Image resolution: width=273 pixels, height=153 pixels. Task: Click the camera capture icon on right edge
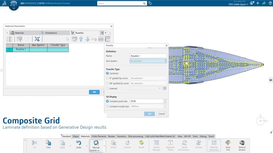tap(270, 80)
